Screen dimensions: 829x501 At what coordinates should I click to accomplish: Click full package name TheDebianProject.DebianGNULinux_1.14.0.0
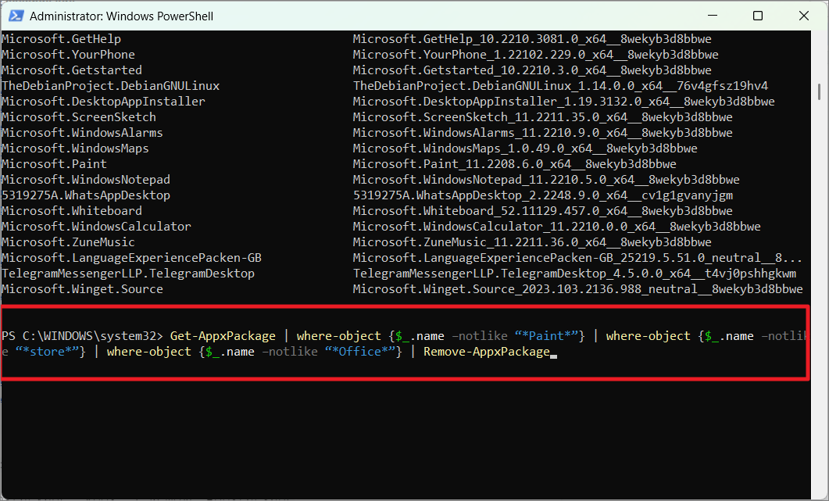pyautogui.click(x=560, y=86)
